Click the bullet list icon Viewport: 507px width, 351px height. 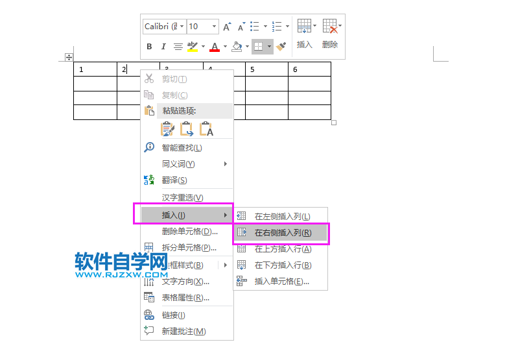point(255,27)
